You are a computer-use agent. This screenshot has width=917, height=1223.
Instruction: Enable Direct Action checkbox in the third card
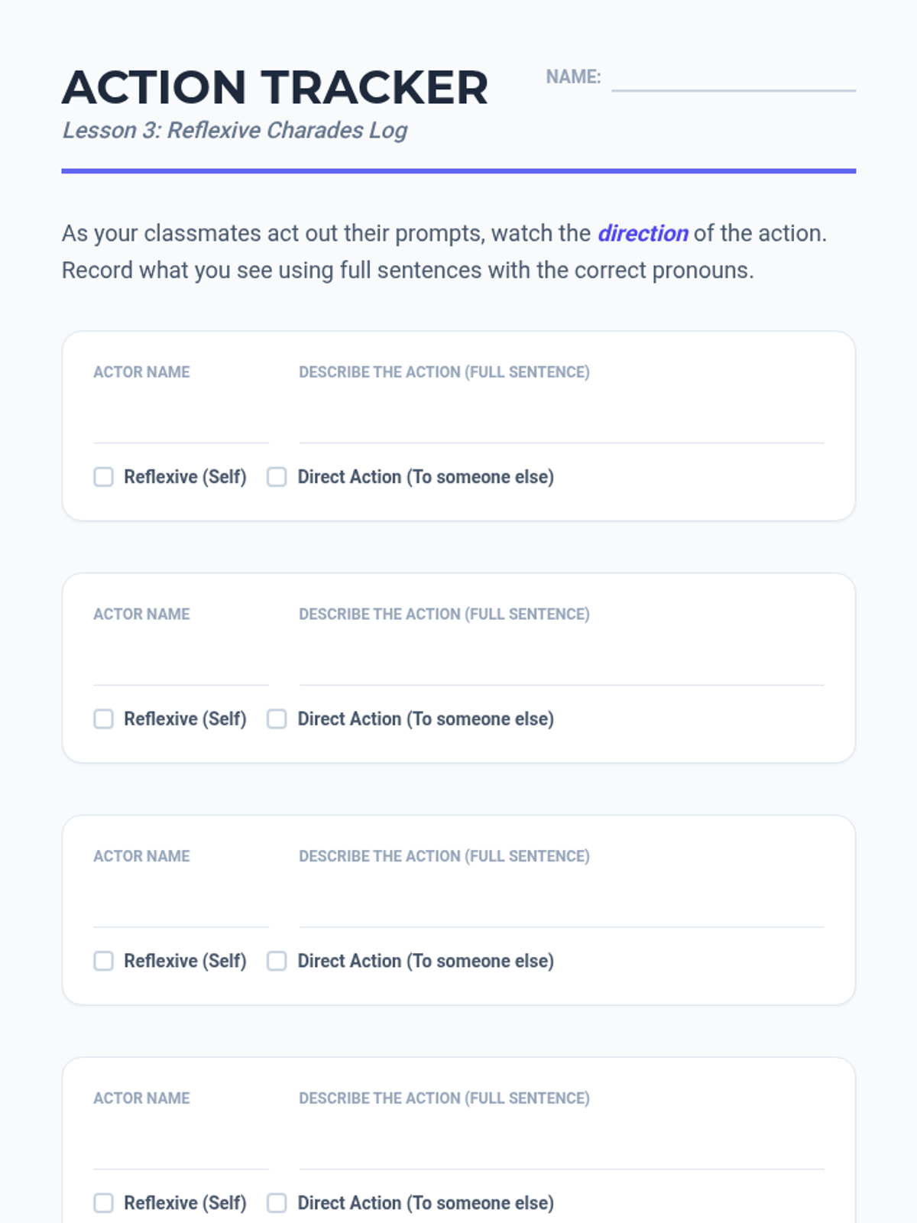277,961
